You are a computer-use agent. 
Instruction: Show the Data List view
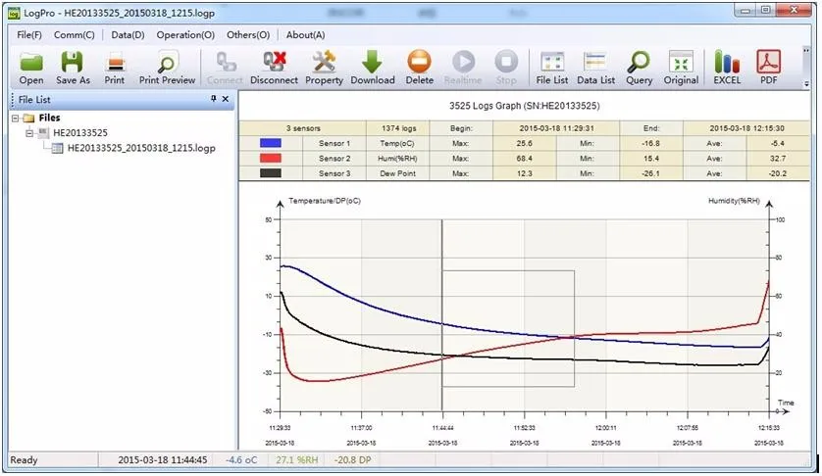tap(595, 69)
